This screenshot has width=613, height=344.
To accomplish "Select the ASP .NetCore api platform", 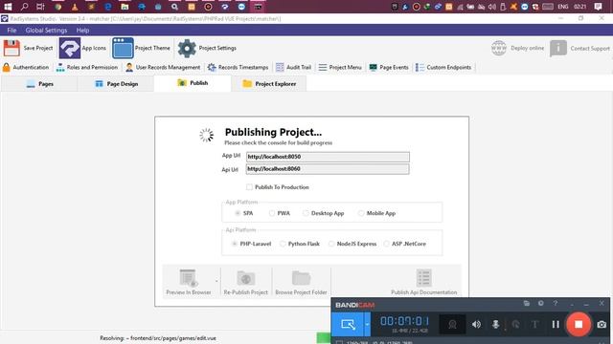I will pyautogui.click(x=386, y=244).
